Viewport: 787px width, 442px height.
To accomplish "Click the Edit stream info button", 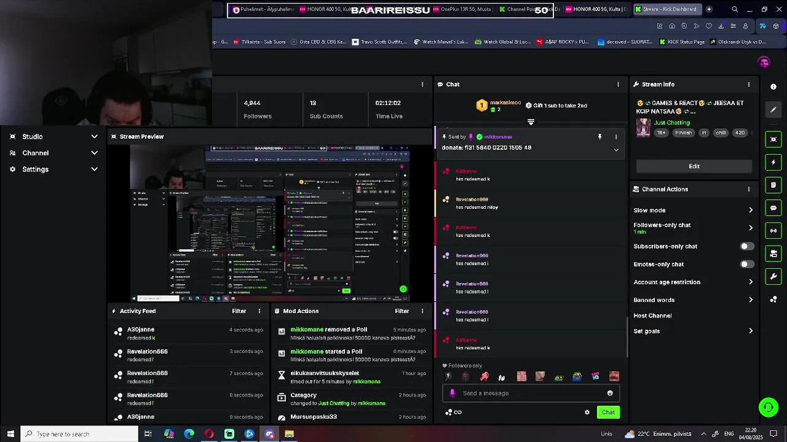I will (x=694, y=166).
